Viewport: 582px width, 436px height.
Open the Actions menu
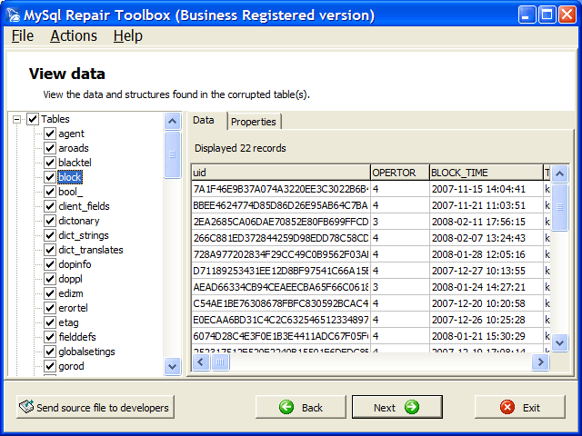74,36
